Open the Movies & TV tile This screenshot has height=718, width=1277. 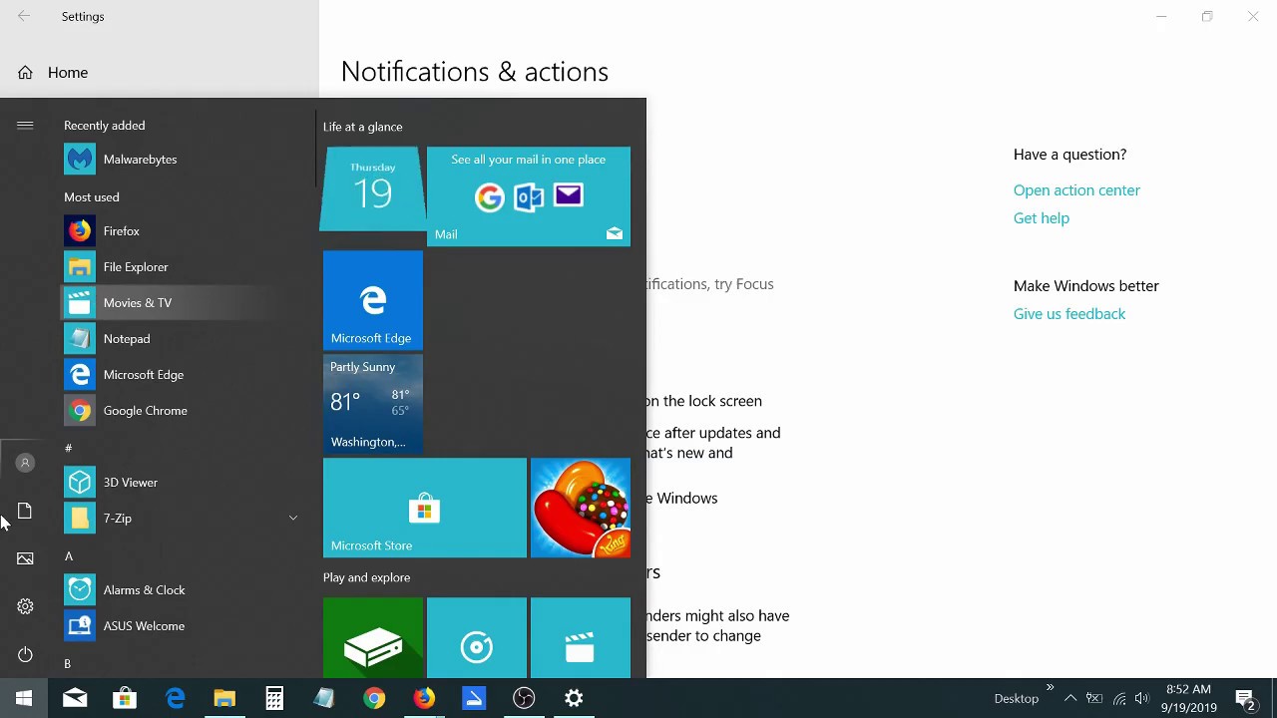(x=581, y=638)
